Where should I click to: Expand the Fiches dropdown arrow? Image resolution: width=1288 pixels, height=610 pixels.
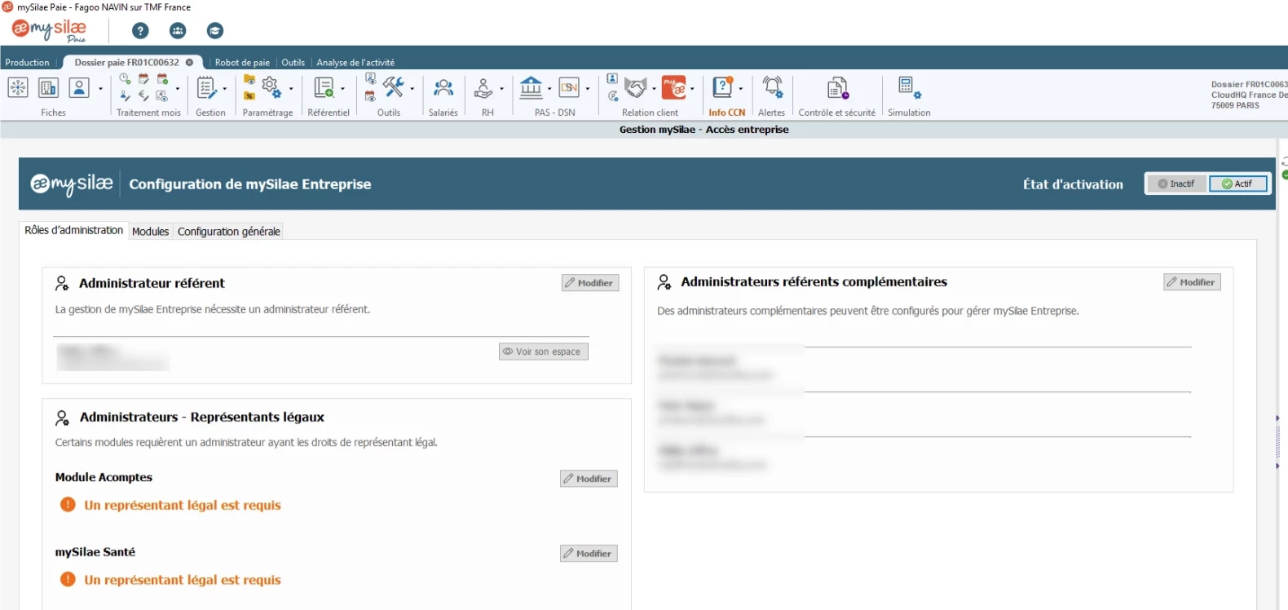pos(101,89)
